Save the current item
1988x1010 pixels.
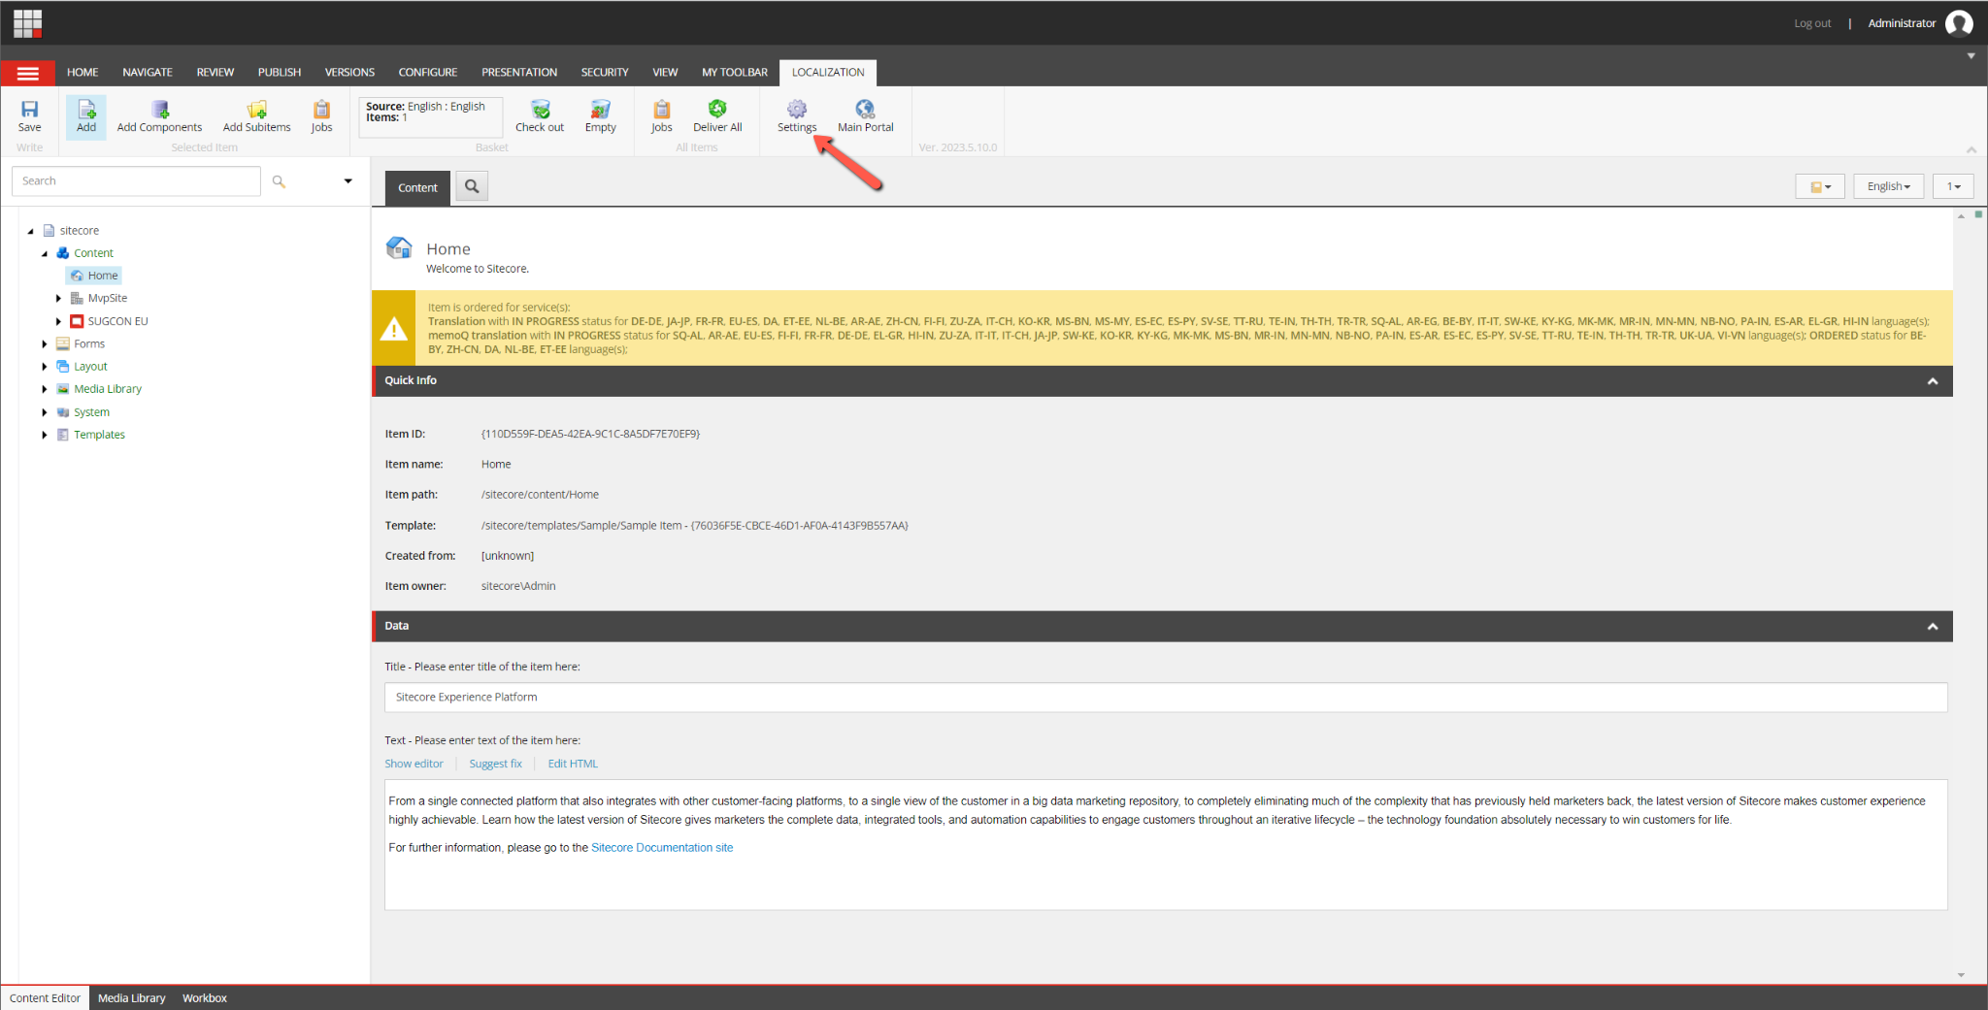(30, 115)
